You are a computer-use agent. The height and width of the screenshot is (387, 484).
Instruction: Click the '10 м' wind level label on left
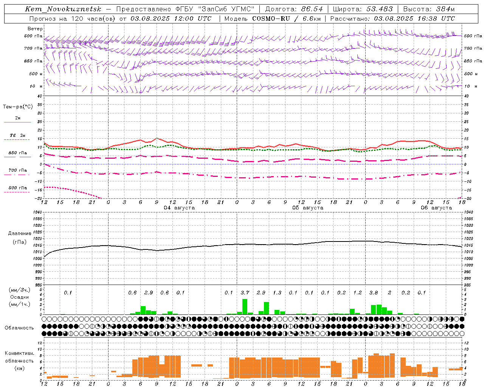coord(36,87)
